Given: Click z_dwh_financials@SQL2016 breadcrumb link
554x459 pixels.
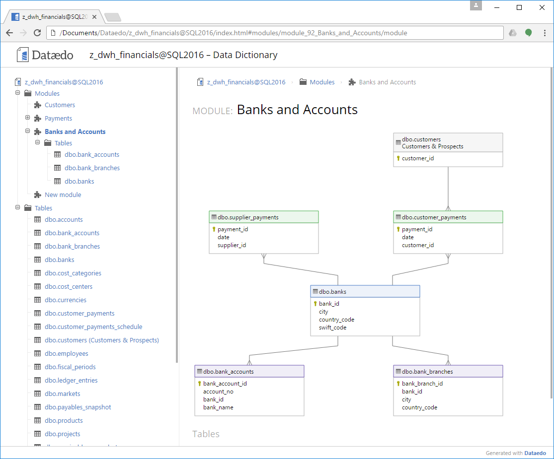Looking at the screenshot, I should pyautogui.click(x=246, y=82).
